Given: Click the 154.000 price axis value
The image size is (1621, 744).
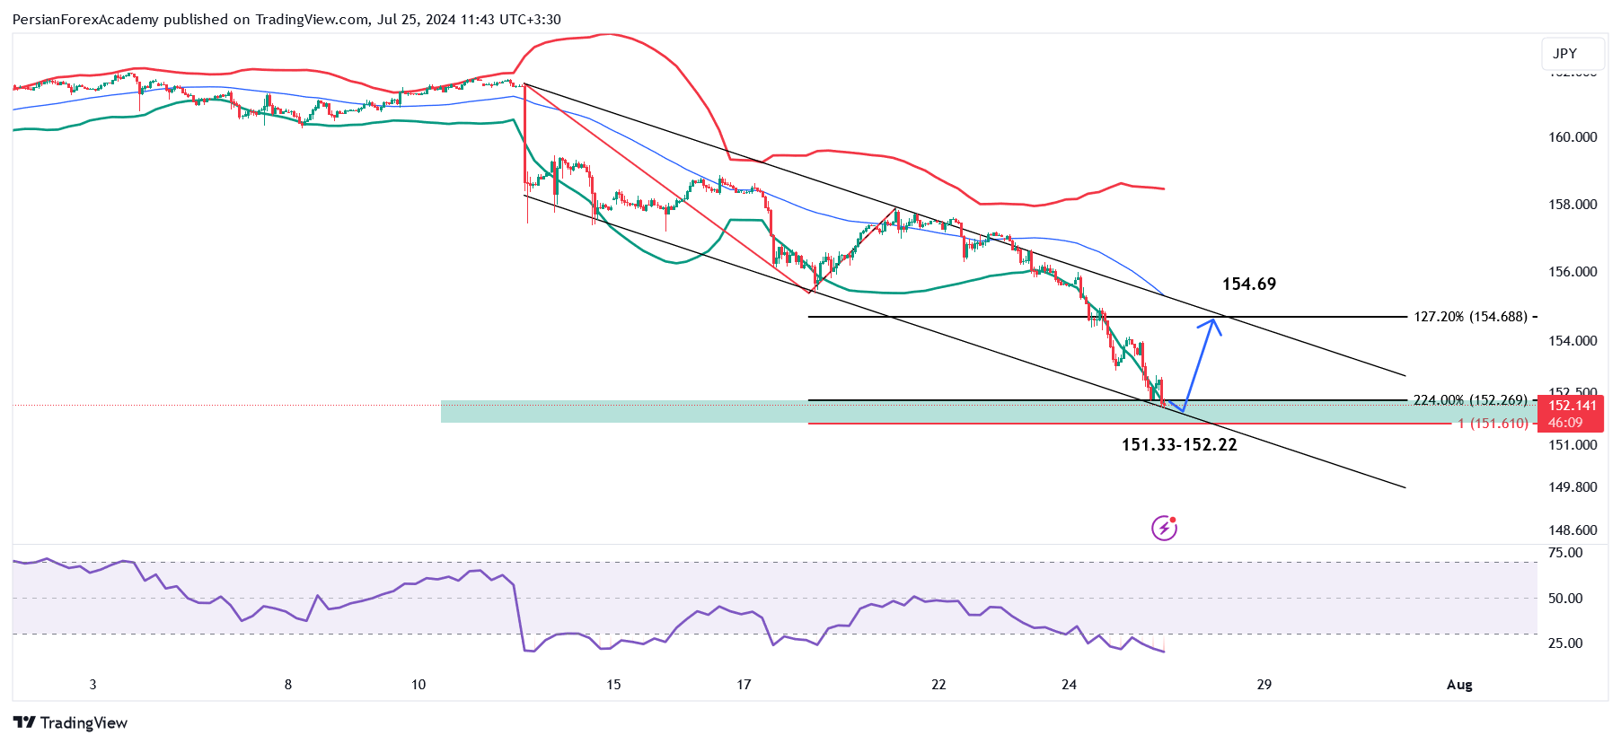Looking at the screenshot, I should click(1573, 341).
